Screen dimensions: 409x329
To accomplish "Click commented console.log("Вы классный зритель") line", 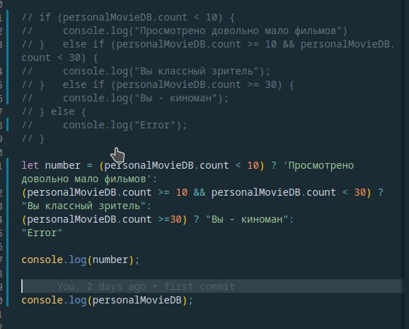I will pos(146,72).
